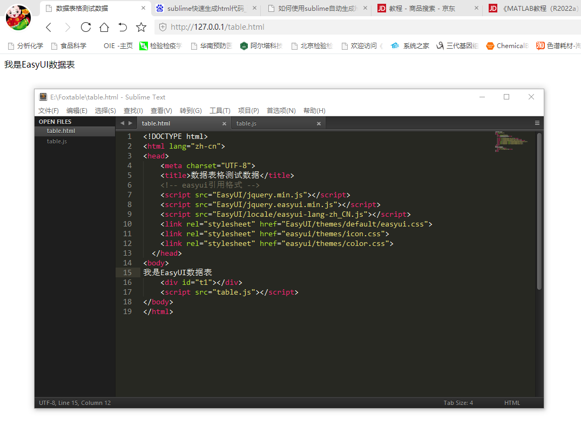Open the Sublime tab list dropdown icon
Viewport: 581px width, 433px height.
(537, 123)
